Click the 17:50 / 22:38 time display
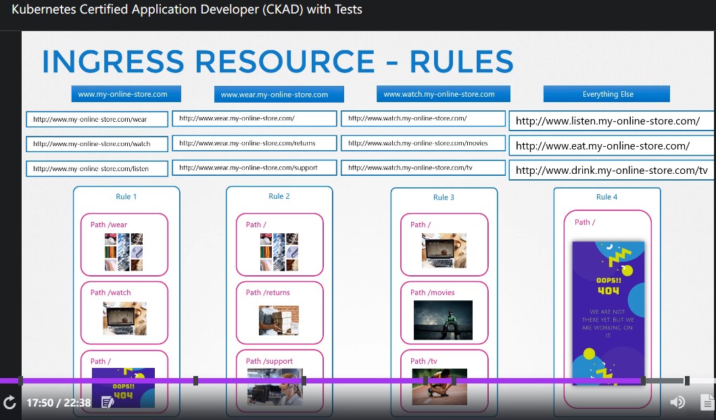The width and height of the screenshot is (716, 420). (x=58, y=402)
